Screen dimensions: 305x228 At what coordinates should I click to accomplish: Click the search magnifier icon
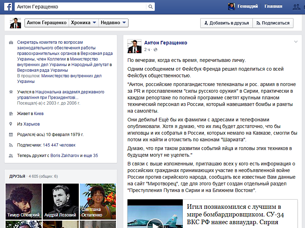point(151,7)
